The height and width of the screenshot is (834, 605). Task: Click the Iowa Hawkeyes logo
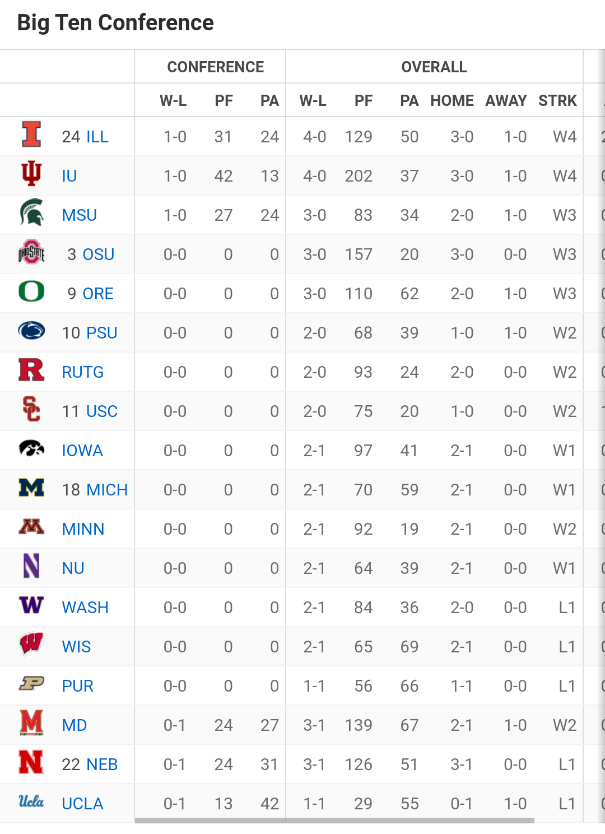tap(31, 448)
